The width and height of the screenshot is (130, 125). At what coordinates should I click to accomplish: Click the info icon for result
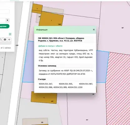tap(5, 39)
